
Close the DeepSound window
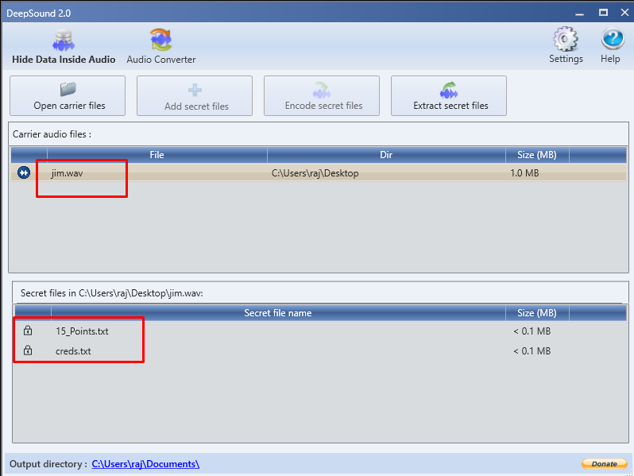[x=624, y=13]
